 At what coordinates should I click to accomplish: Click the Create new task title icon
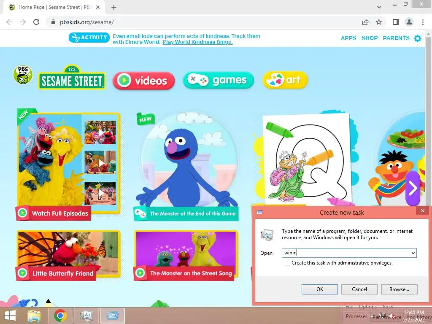pos(259,212)
